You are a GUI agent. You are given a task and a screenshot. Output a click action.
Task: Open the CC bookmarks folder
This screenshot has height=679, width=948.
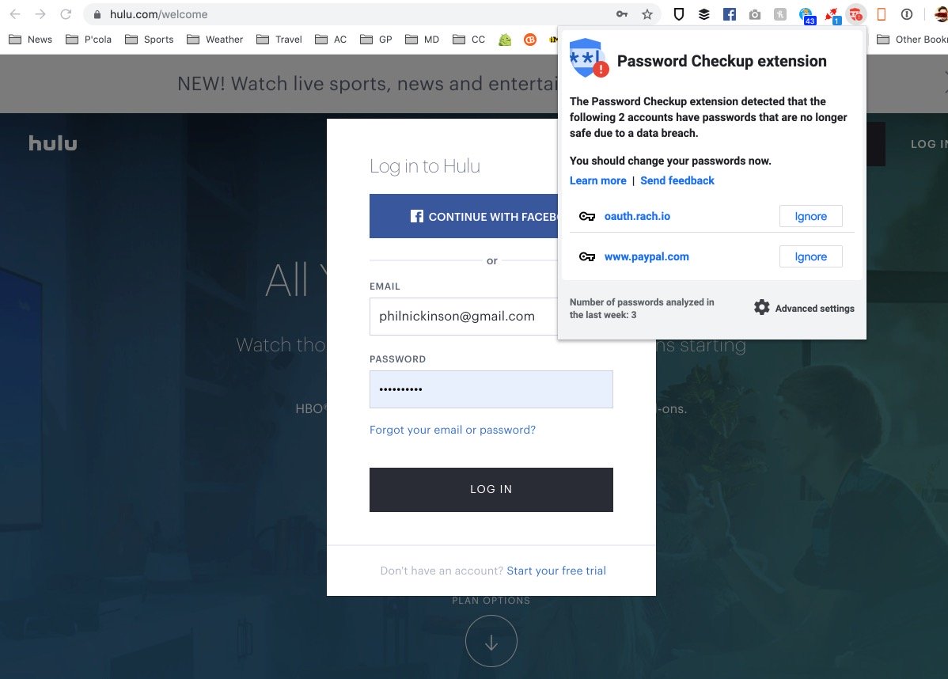point(469,40)
